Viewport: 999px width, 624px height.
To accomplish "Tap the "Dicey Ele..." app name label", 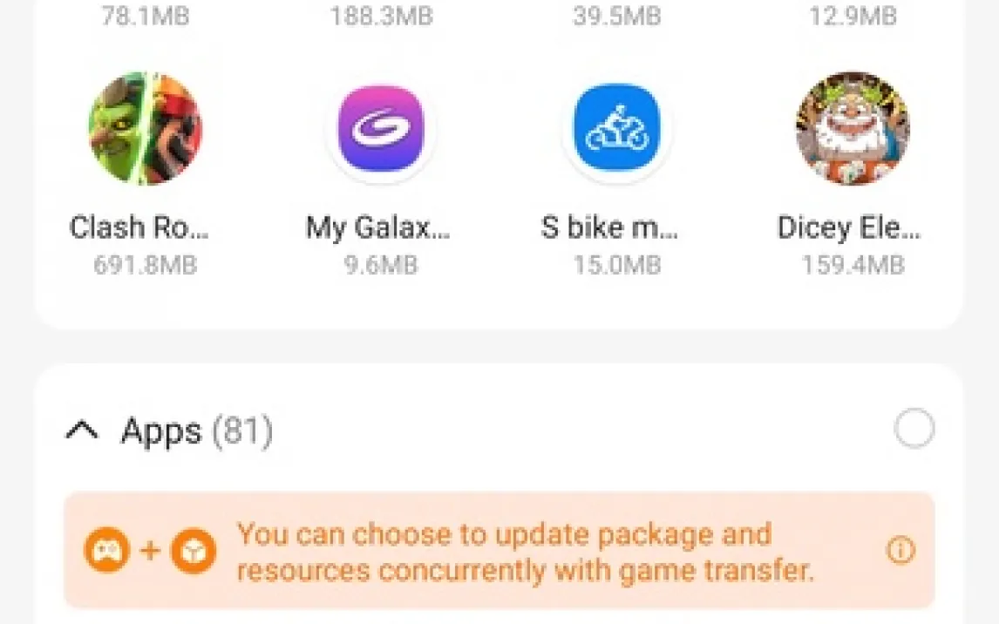I will coord(849,227).
